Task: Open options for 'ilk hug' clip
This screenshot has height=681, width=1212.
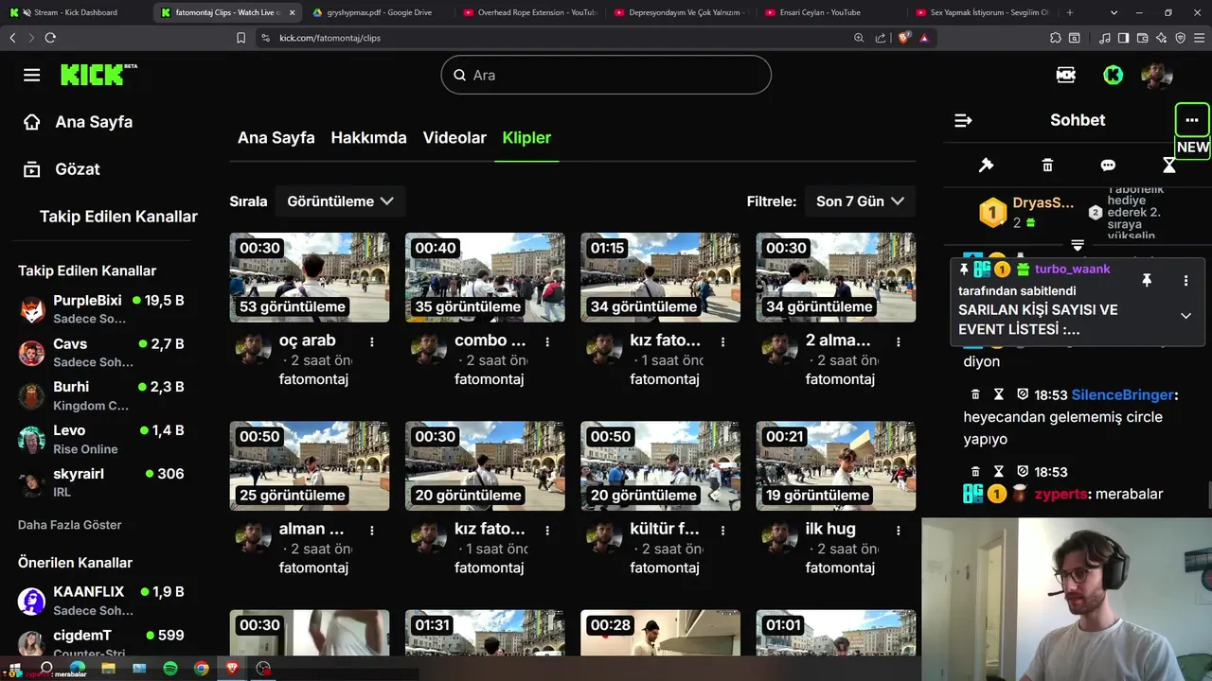Action: tap(899, 530)
